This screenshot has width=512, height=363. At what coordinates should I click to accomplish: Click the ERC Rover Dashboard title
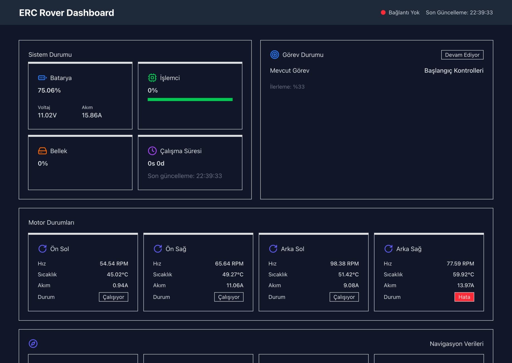(x=67, y=13)
